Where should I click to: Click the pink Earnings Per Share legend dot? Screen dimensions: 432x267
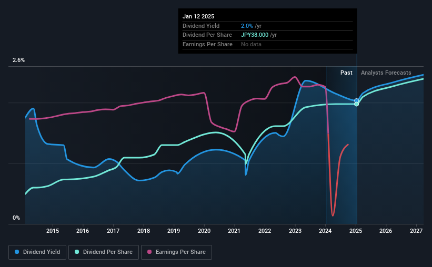tap(149, 252)
